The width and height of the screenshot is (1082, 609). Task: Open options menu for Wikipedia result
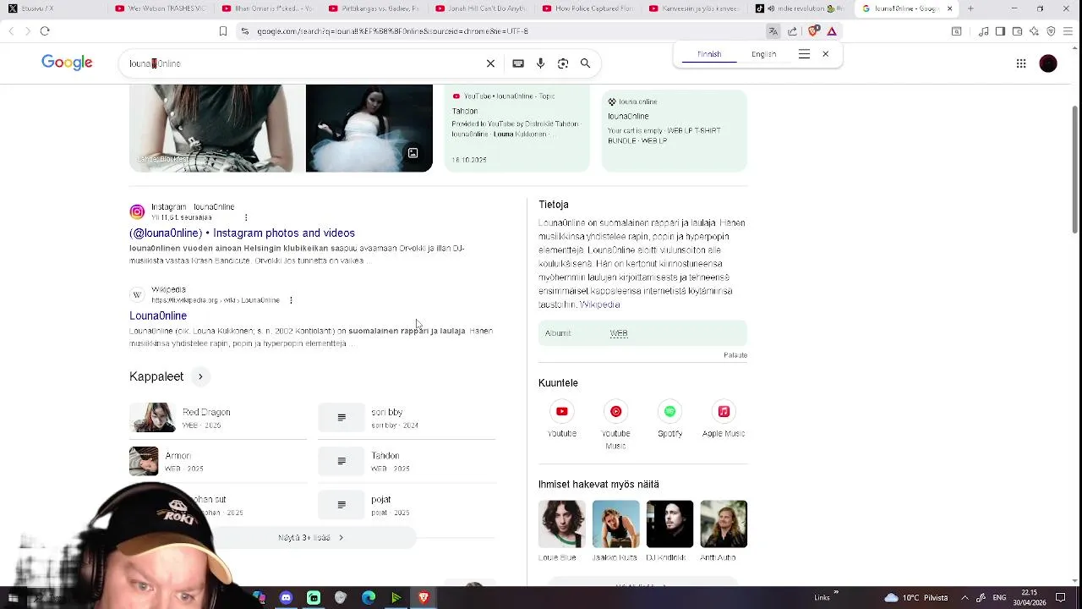[291, 300]
